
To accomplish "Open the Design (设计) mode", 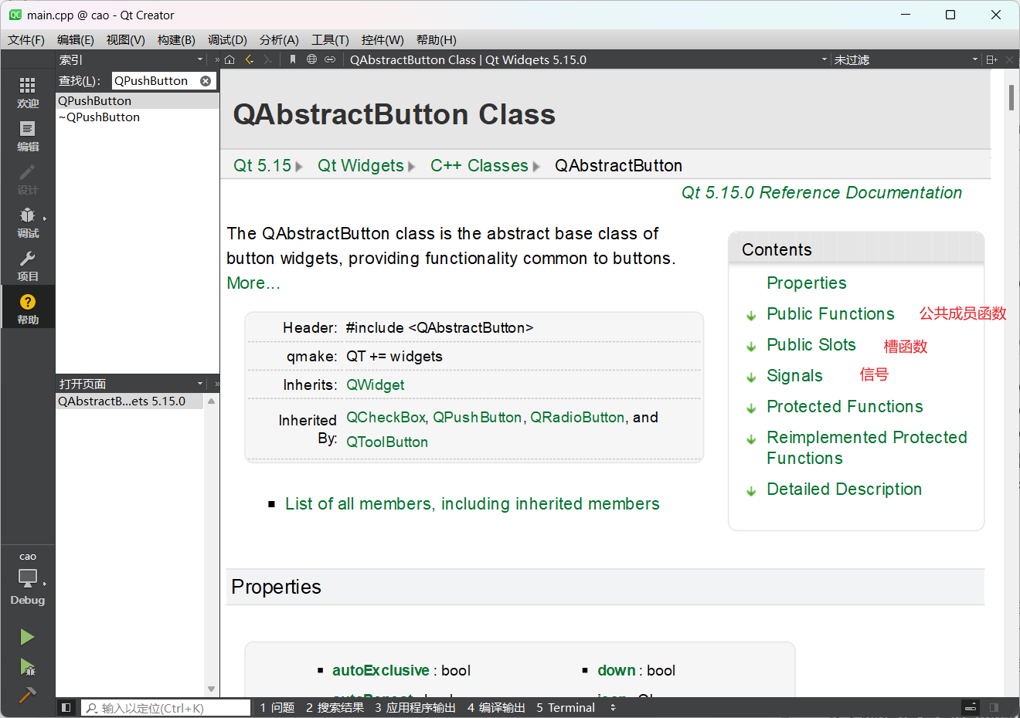I will pos(28,179).
